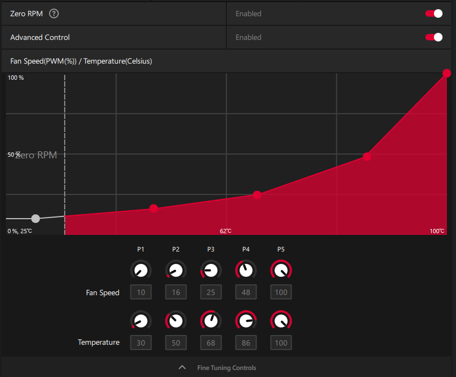Image resolution: width=456 pixels, height=377 pixels.
Task: Disable the Advanced Control switch
Action: pyautogui.click(x=434, y=37)
